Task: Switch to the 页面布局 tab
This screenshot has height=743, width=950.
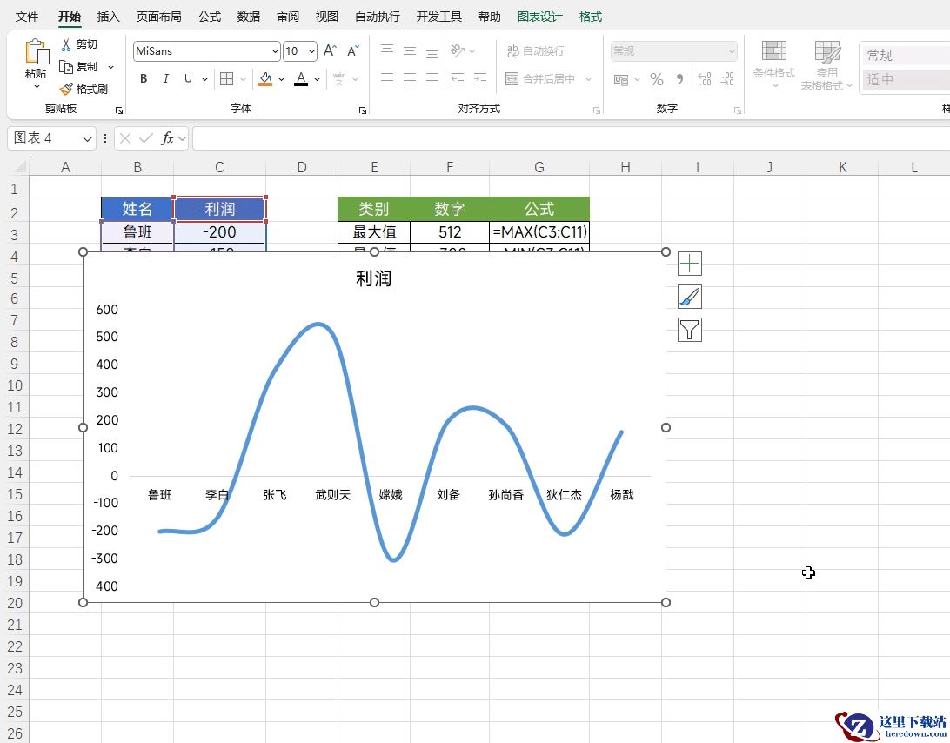Action: (x=158, y=17)
